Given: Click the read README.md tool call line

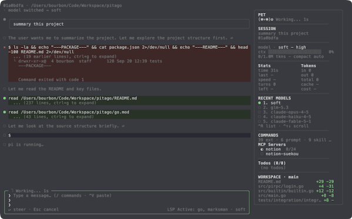Looking at the screenshot, I should click(72, 98).
